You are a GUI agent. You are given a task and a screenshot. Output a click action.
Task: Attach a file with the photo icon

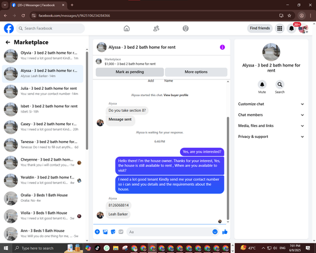click(105, 232)
